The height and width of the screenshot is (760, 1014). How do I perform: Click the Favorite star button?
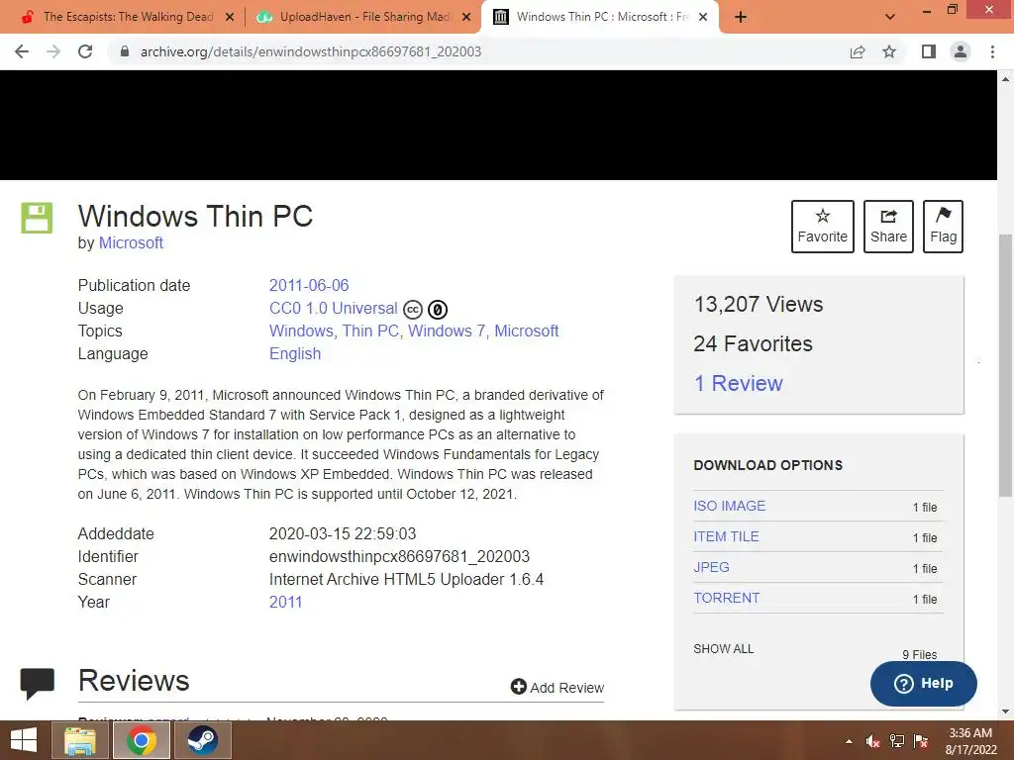tap(823, 227)
